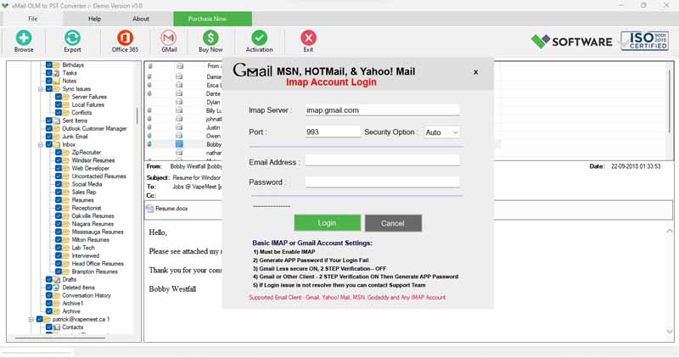Viewport: 679px width, 358px height.
Task: Click the folder tree vertical scrollbar
Action: click(x=137, y=115)
